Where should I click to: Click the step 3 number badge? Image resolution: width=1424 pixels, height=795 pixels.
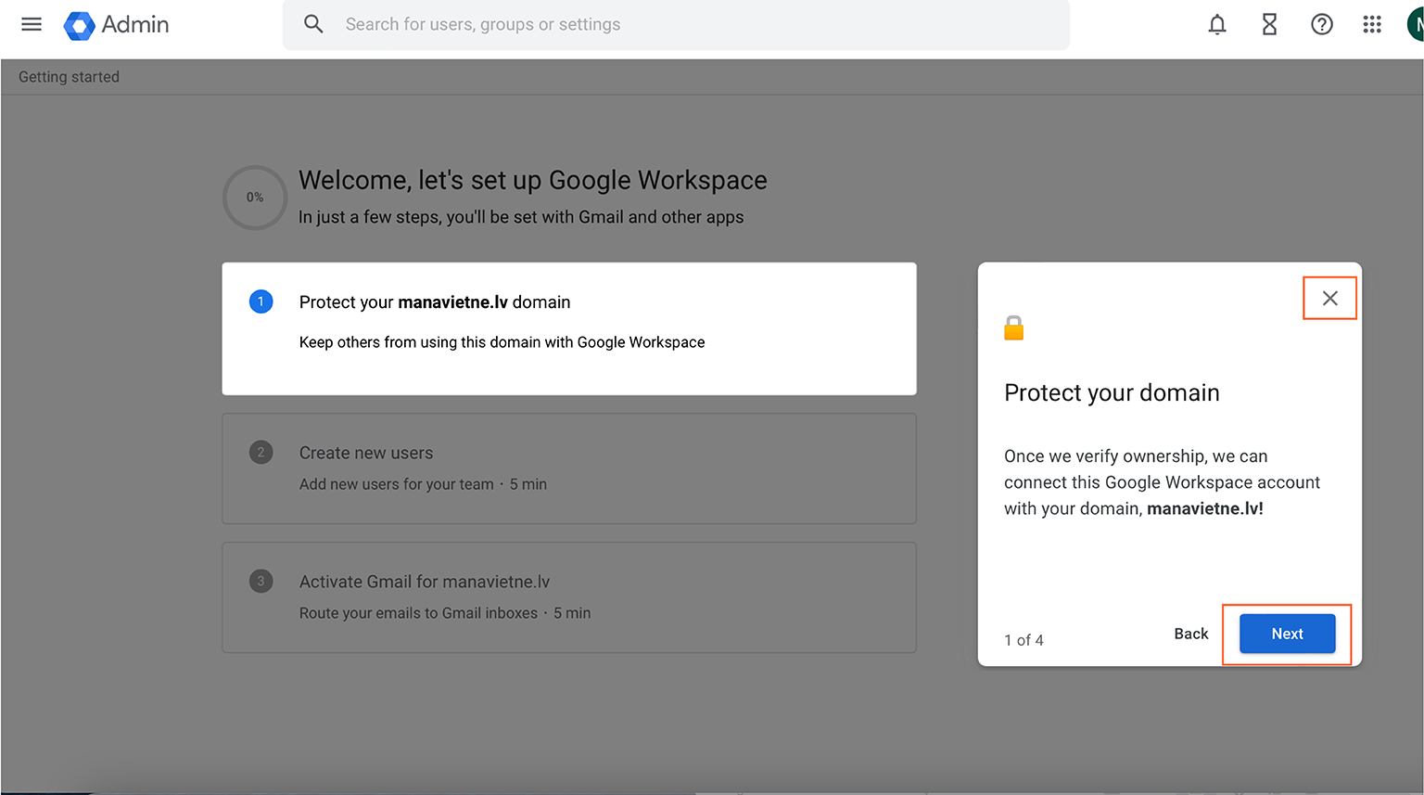click(x=261, y=582)
